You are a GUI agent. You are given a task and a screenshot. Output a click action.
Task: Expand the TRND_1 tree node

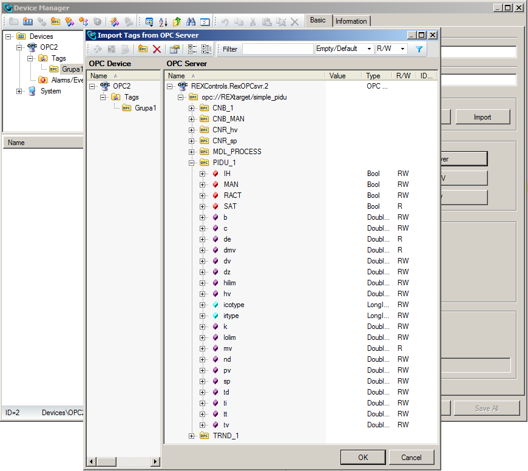pos(192,436)
